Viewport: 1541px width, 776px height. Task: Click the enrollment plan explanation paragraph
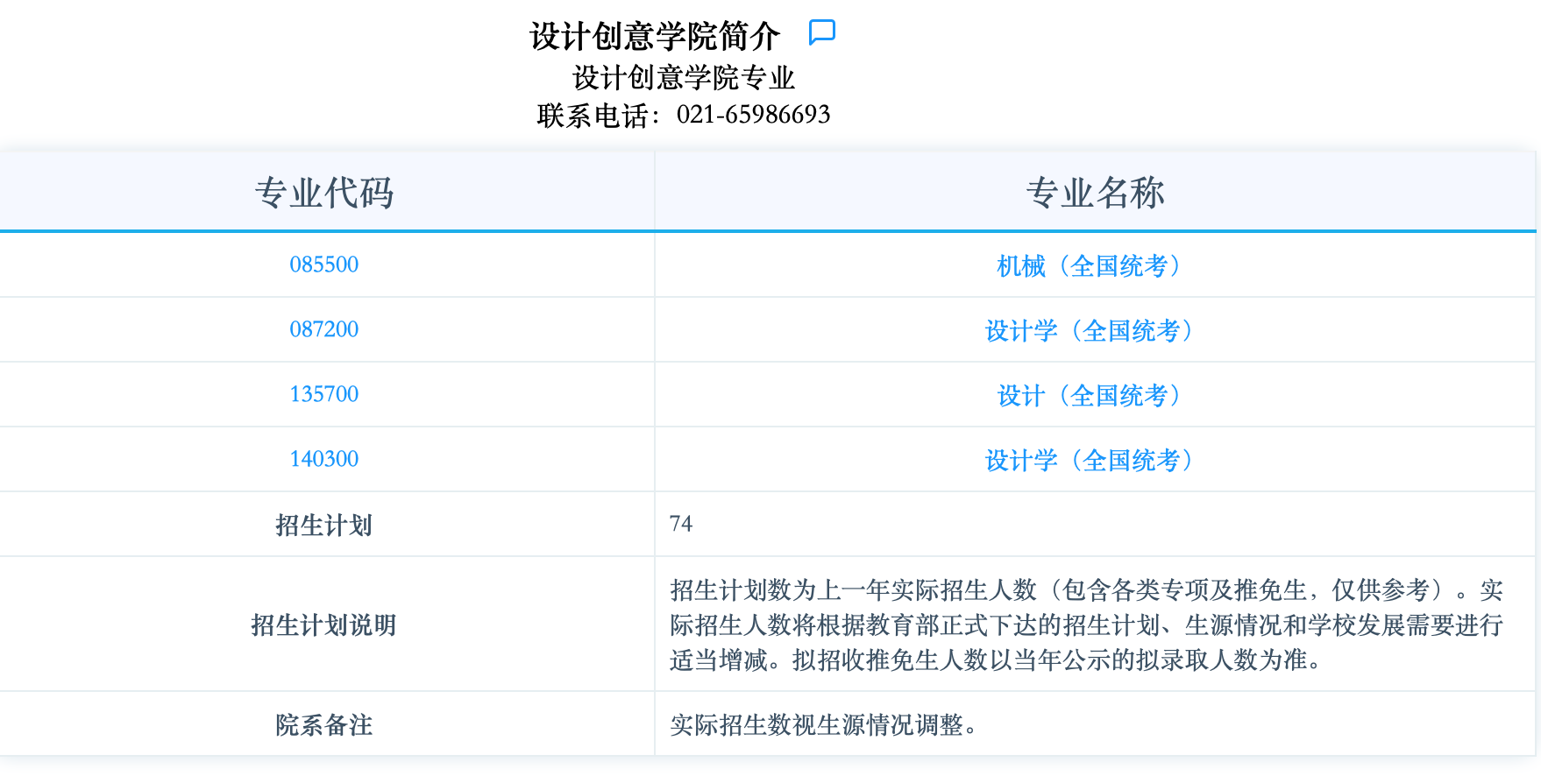pyautogui.click(x=1086, y=624)
